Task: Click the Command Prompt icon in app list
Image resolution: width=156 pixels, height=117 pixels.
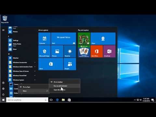Action: point(11,84)
